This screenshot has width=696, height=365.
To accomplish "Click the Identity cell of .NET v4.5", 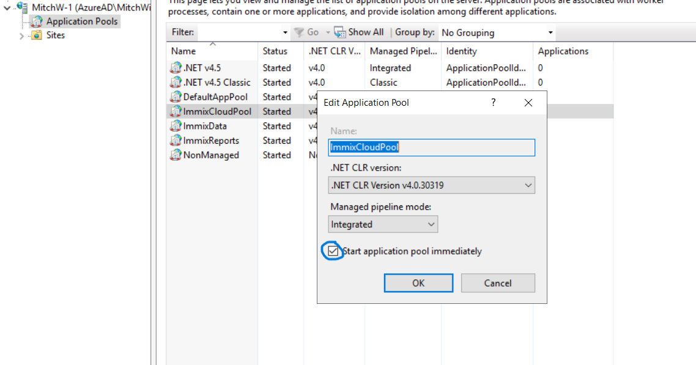I will (486, 68).
